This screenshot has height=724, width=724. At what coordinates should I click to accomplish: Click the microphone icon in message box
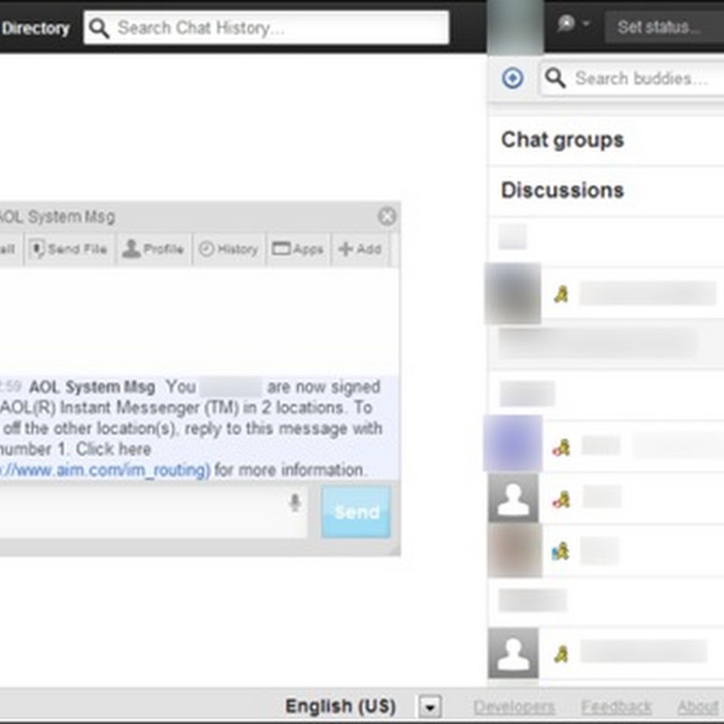click(295, 503)
